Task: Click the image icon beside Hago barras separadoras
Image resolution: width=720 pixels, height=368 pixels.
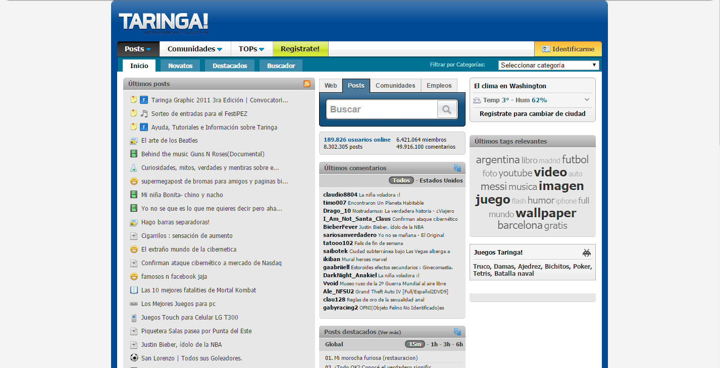Action: [x=134, y=222]
